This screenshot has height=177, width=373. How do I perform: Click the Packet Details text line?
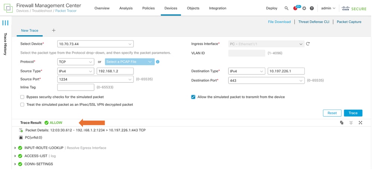coord(85,130)
